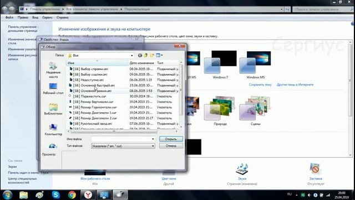Open Центр специальных возможностей link

(22, 181)
